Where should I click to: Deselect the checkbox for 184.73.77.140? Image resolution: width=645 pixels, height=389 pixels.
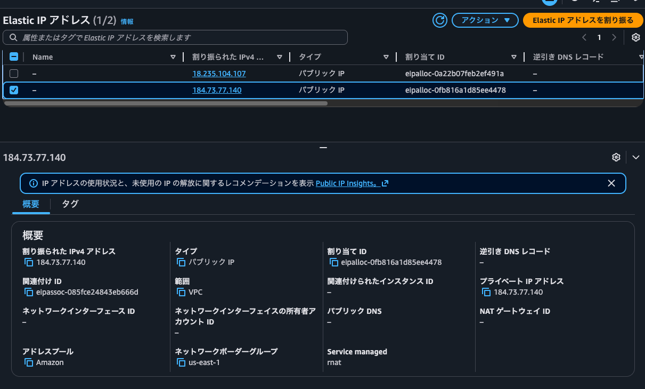coord(14,90)
